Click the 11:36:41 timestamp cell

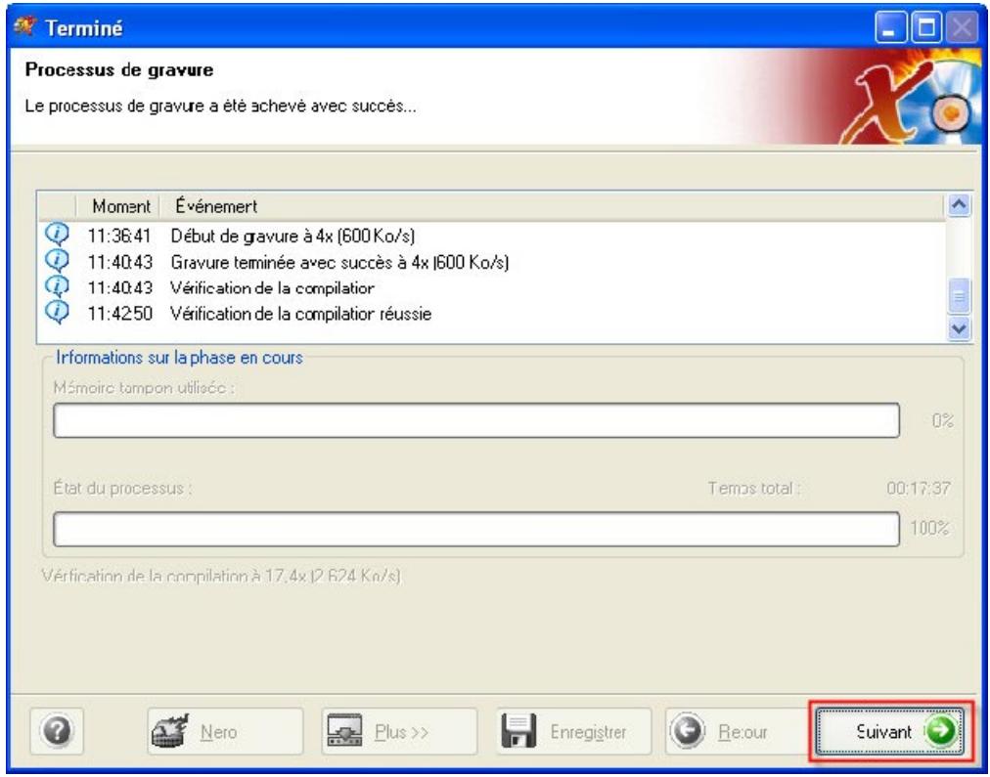click(120, 236)
